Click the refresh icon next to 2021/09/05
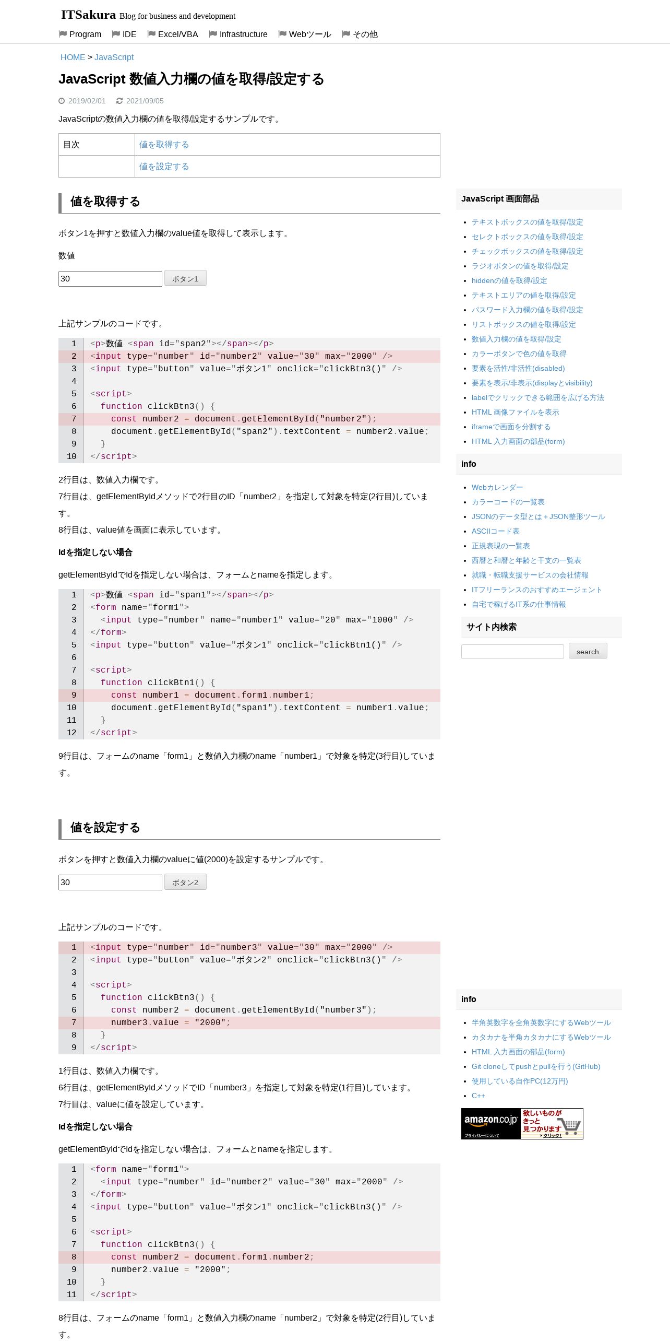The image size is (670, 1341). tap(119, 101)
